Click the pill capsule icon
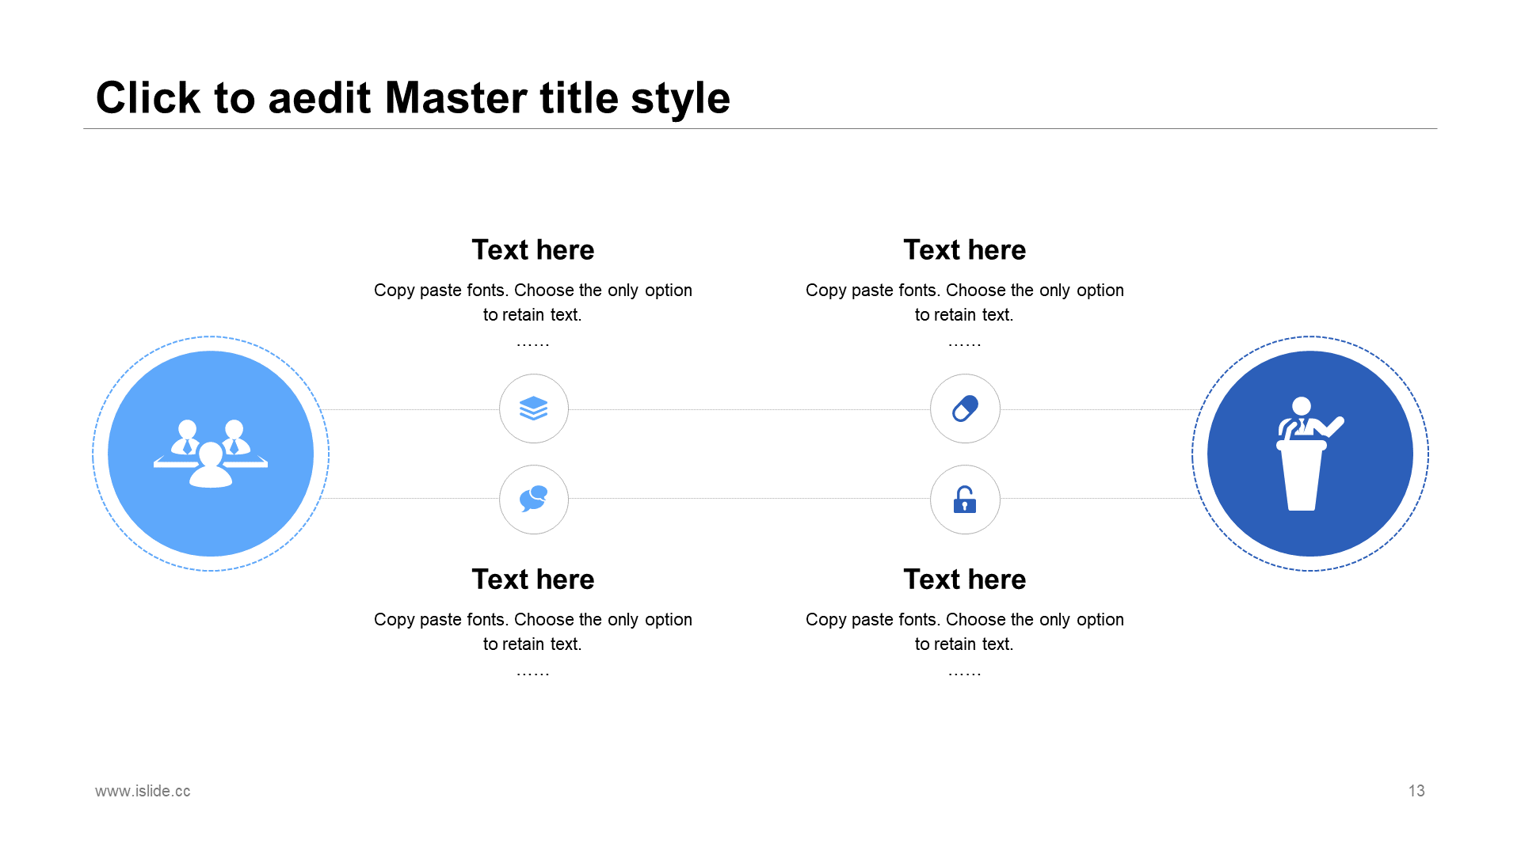The image size is (1521, 855). 965,408
